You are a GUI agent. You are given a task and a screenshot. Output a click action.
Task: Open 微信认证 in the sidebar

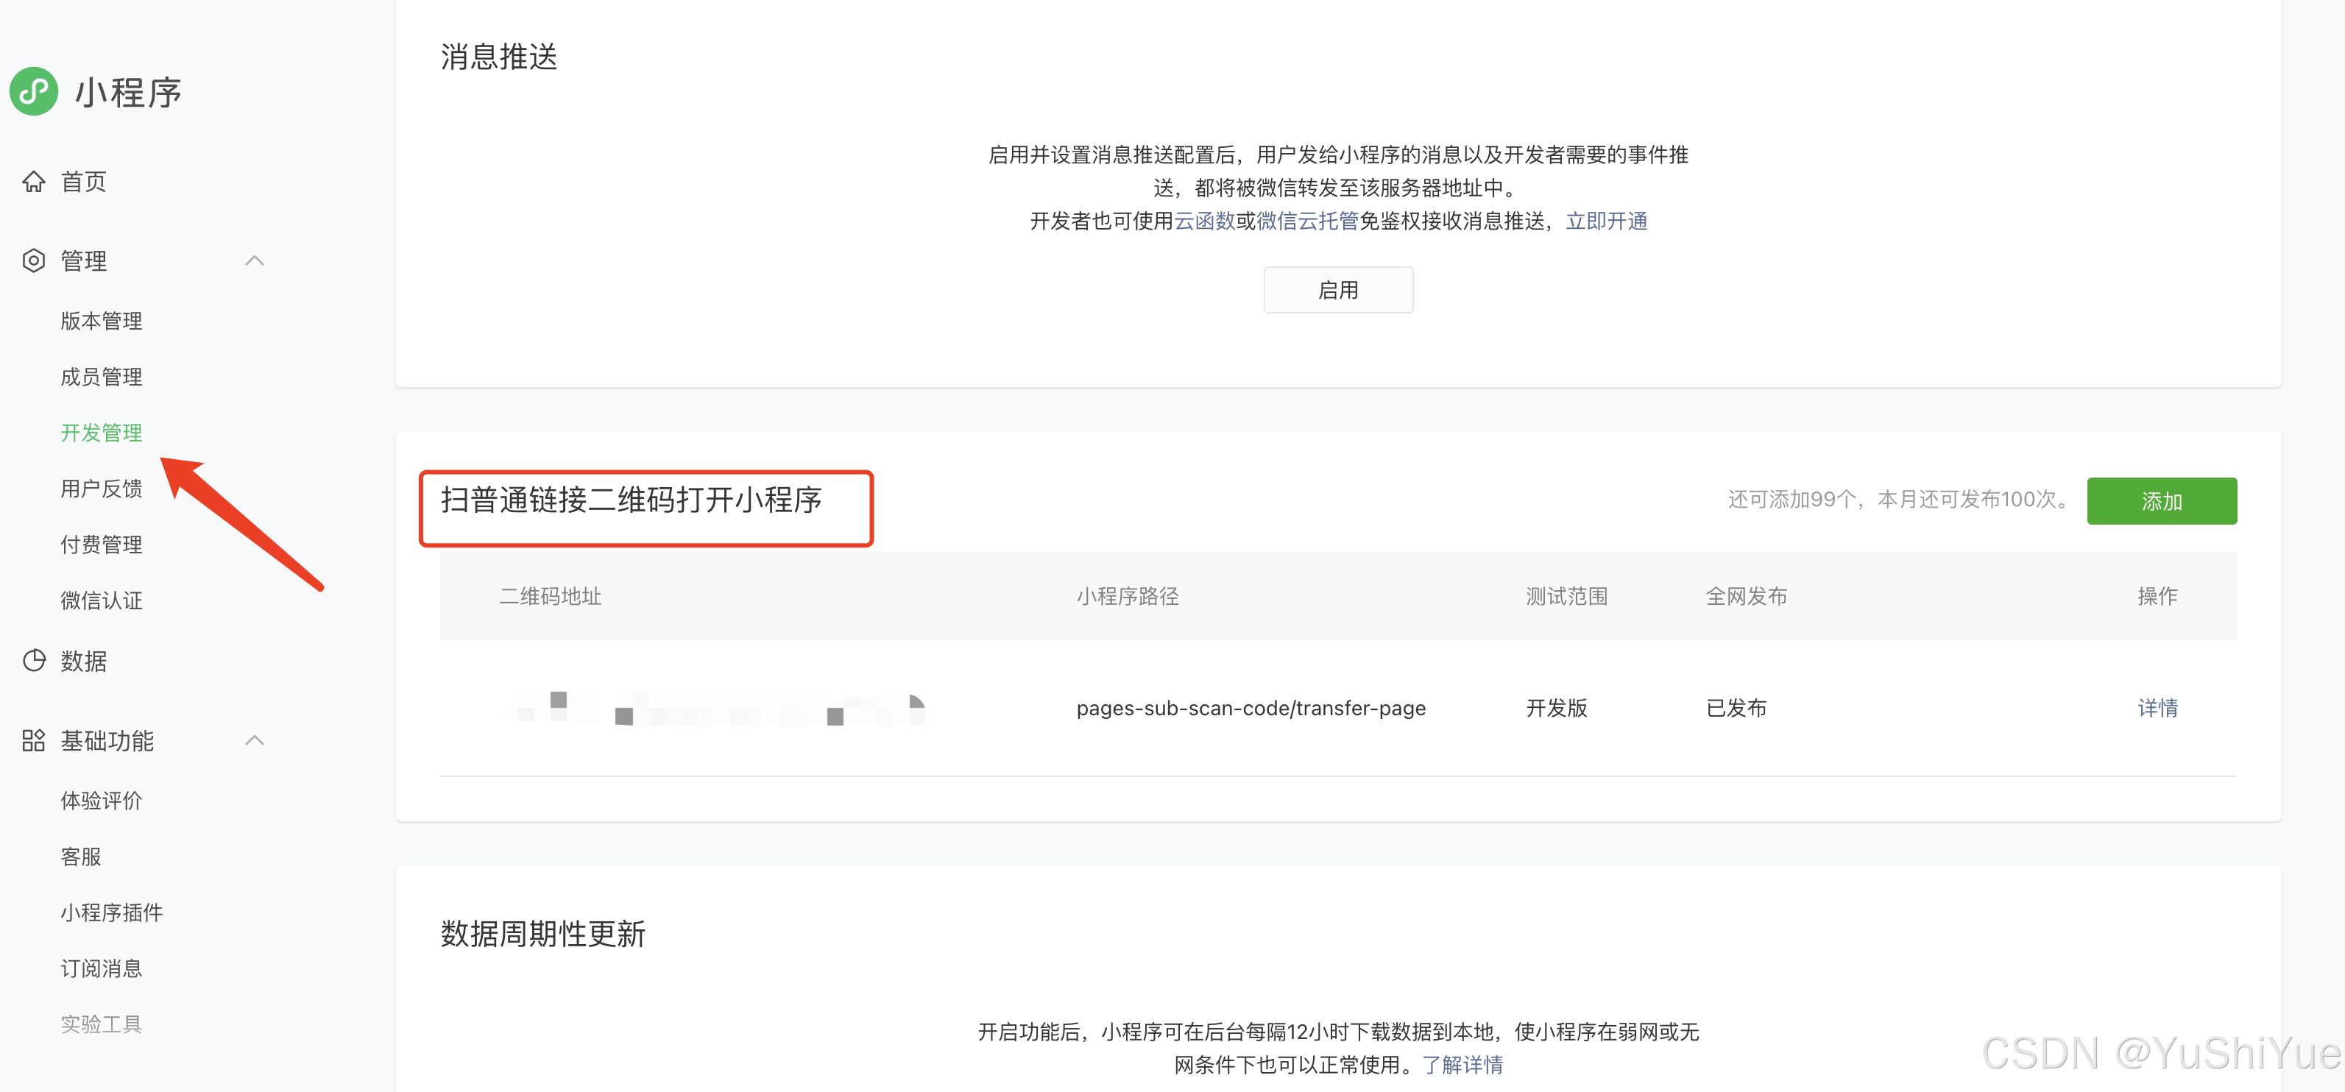click(x=101, y=600)
